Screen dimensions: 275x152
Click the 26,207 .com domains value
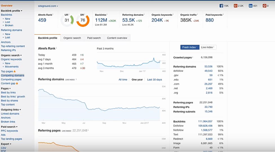click(x=208, y=84)
